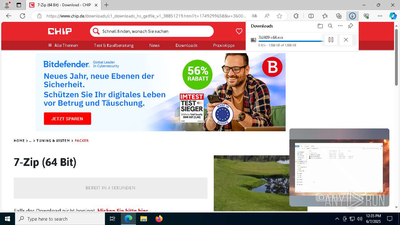Open browser Extensions icon

click(296, 16)
